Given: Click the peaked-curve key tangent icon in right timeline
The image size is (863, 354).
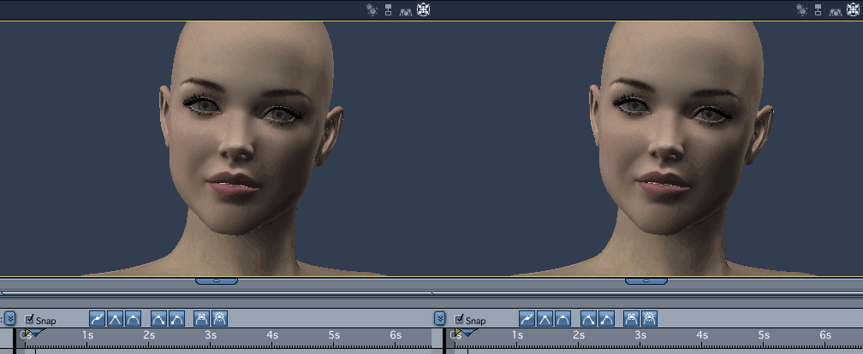Looking at the screenshot, I should pyautogui.click(x=545, y=318).
